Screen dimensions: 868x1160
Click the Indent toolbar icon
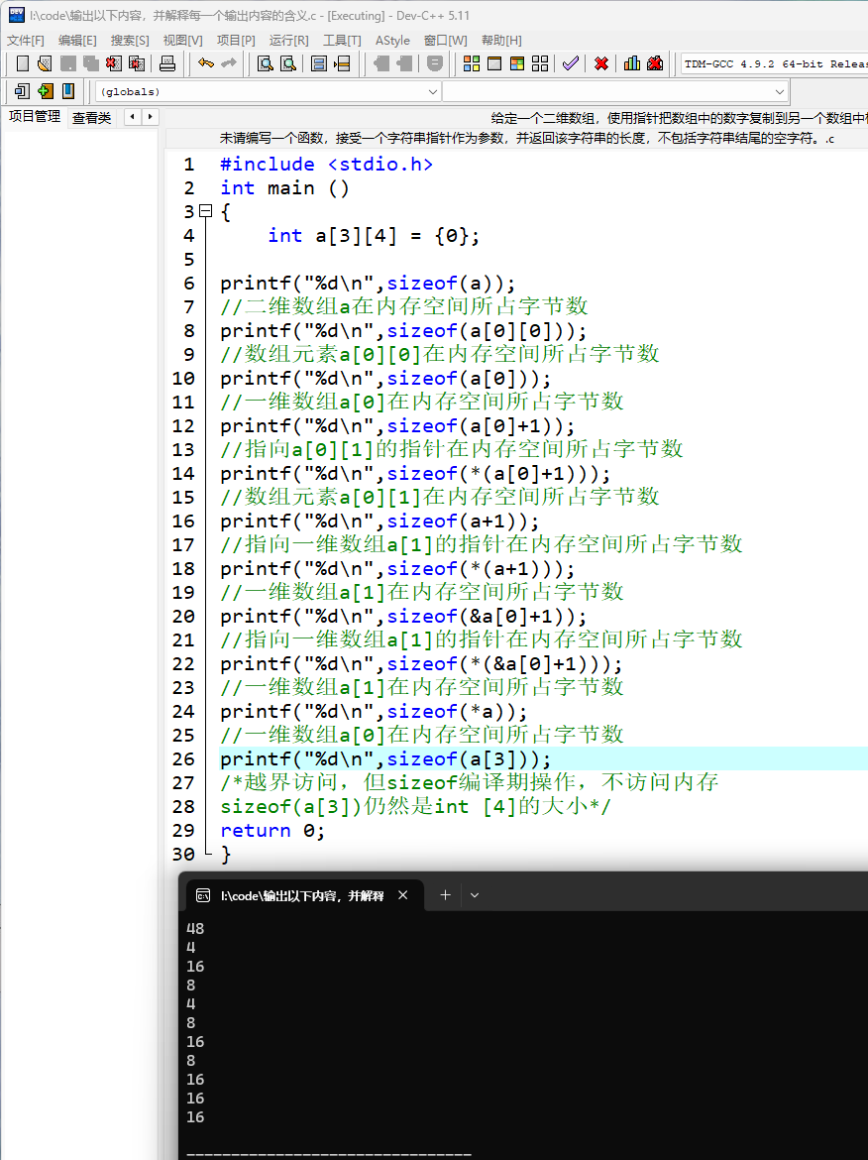380,63
